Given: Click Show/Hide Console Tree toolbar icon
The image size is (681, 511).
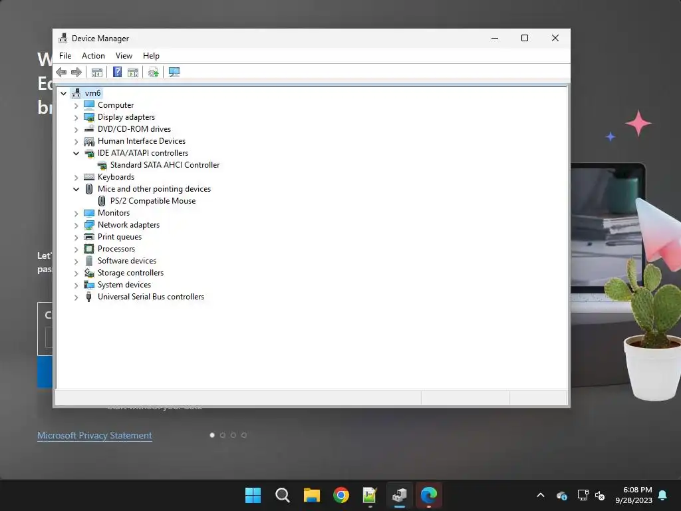Looking at the screenshot, I should (x=97, y=73).
